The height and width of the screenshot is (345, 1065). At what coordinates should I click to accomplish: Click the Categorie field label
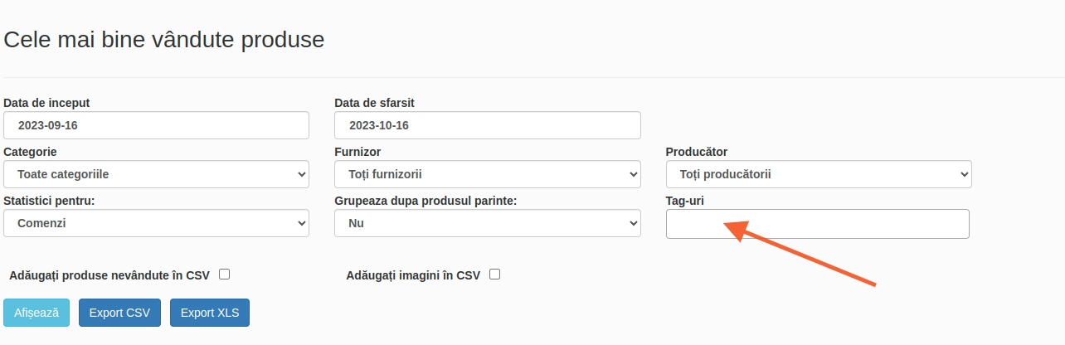click(x=31, y=152)
